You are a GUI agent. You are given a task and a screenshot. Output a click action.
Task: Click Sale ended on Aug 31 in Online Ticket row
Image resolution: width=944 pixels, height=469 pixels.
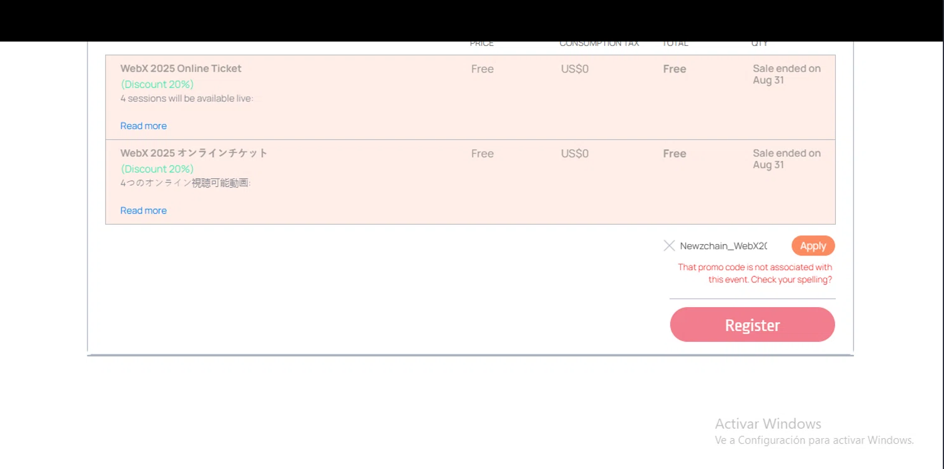pos(787,74)
